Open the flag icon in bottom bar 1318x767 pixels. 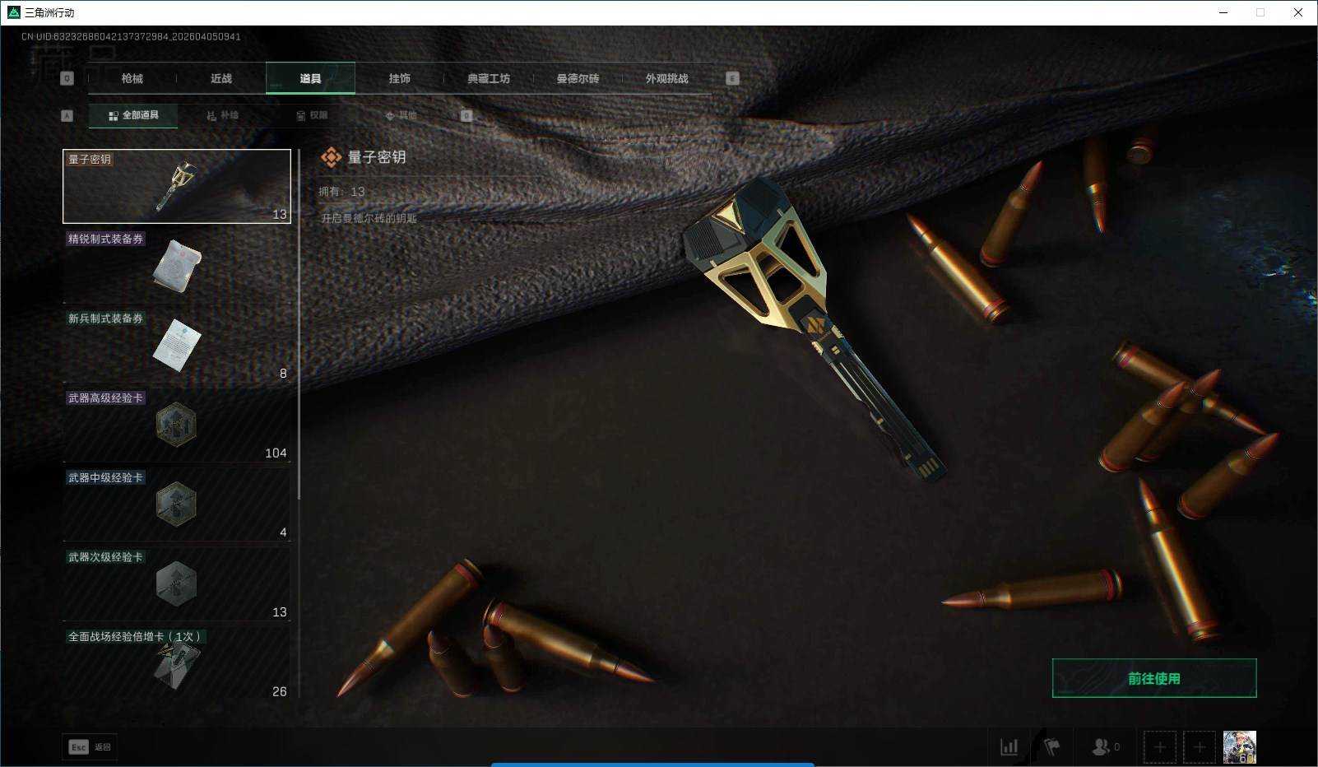tap(1051, 747)
